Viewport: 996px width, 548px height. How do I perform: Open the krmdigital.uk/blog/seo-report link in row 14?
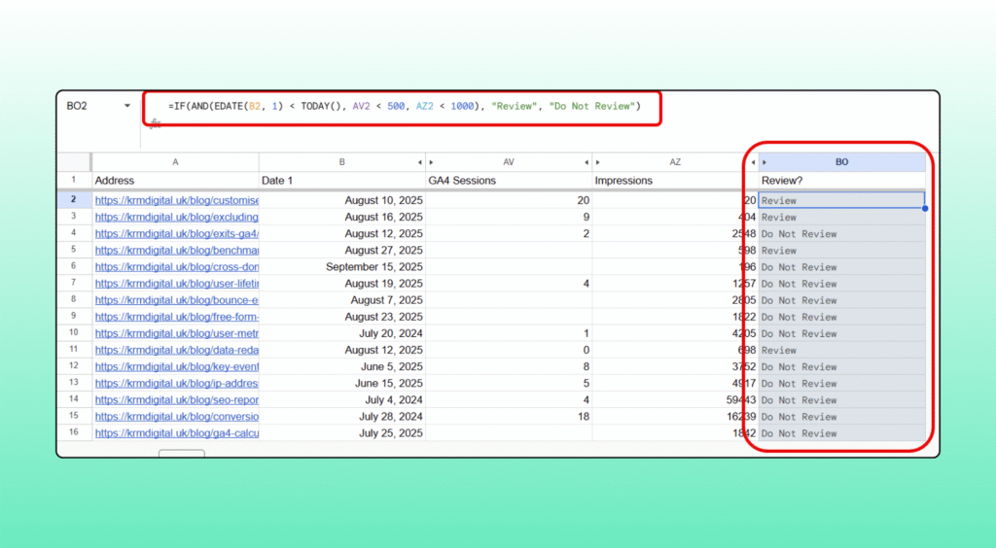(176, 400)
